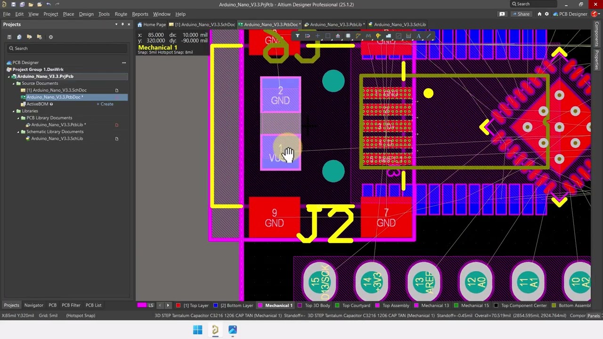
Task: Move layer tabs left with the arrow
Action: click(160, 305)
